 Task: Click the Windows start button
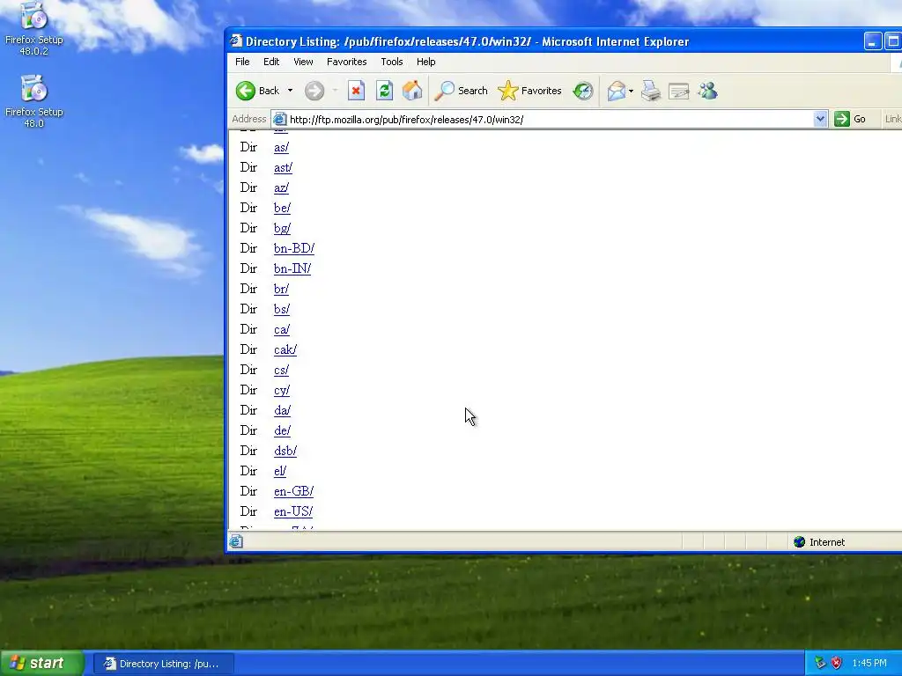[41, 664]
